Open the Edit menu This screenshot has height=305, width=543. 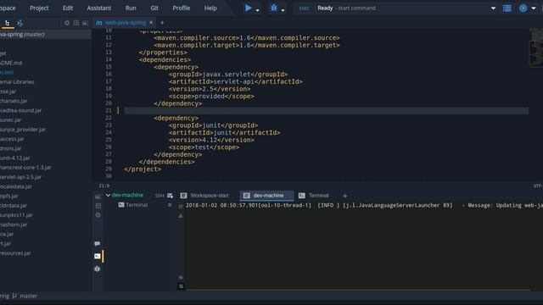click(x=68, y=8)
